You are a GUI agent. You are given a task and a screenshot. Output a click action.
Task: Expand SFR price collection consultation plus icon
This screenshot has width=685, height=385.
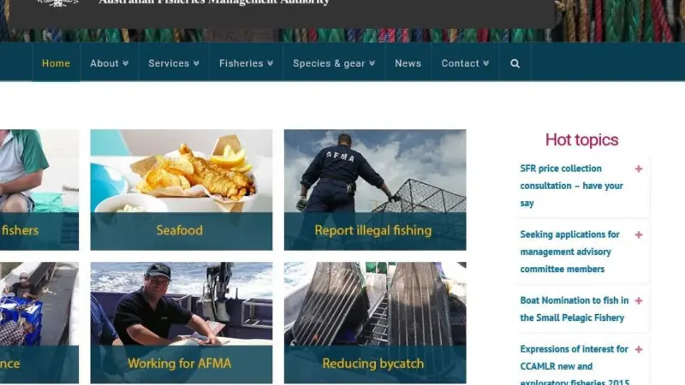pos(639,169)
